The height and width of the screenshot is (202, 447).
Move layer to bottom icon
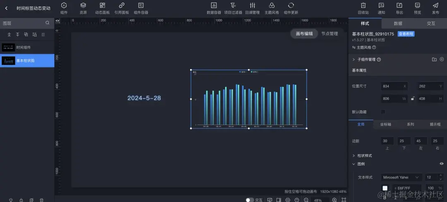pos(18,34)
